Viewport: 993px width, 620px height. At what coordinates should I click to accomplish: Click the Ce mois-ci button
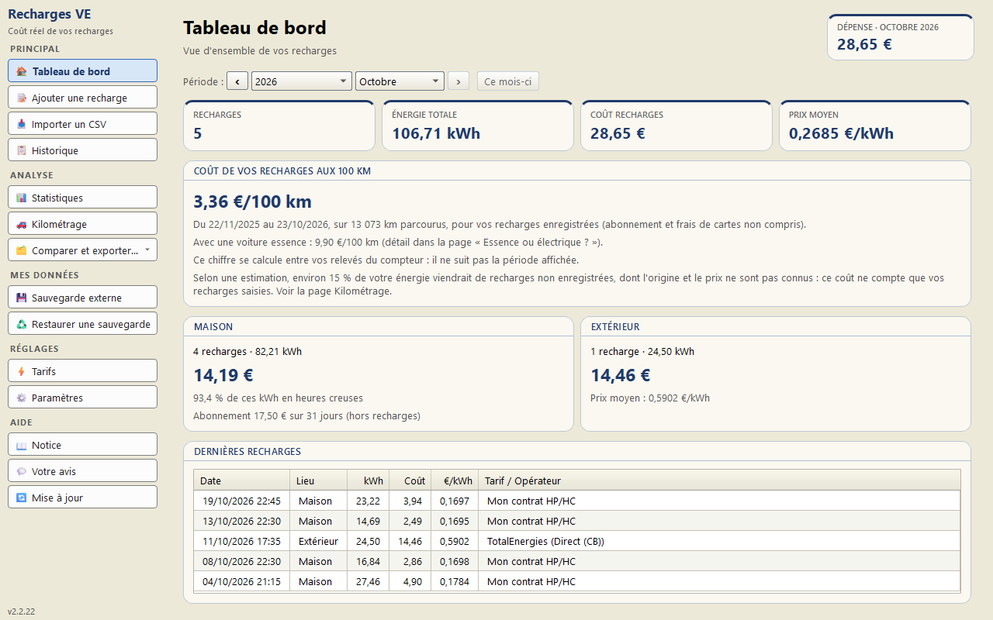click(x=508, y=81)
